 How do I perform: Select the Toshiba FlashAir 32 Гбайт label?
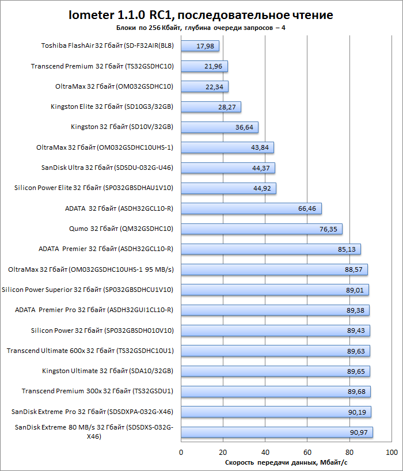pos(108,45)
